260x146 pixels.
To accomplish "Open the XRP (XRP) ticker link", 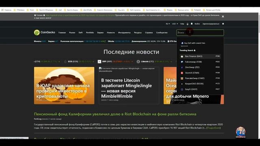I will pos(107,61).
